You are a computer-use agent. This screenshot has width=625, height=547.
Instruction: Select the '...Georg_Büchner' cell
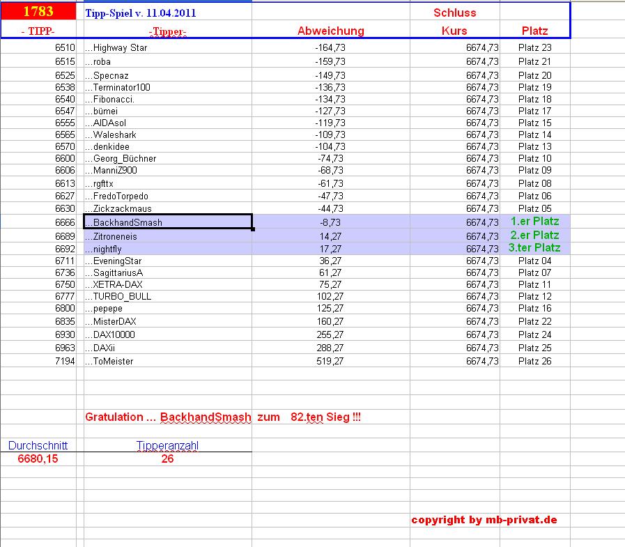pyautogui.click(x=168, y=159)
